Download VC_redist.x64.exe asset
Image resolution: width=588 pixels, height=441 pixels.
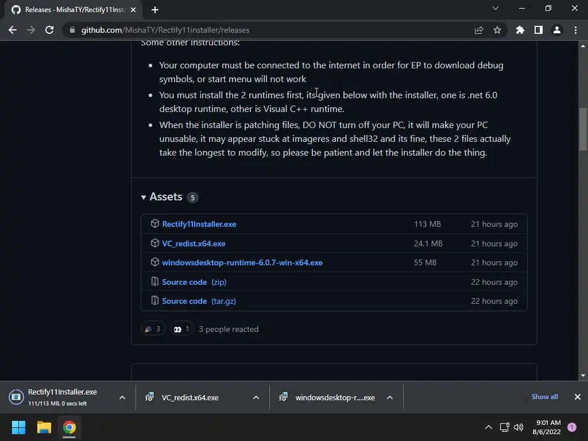point(194,243)
